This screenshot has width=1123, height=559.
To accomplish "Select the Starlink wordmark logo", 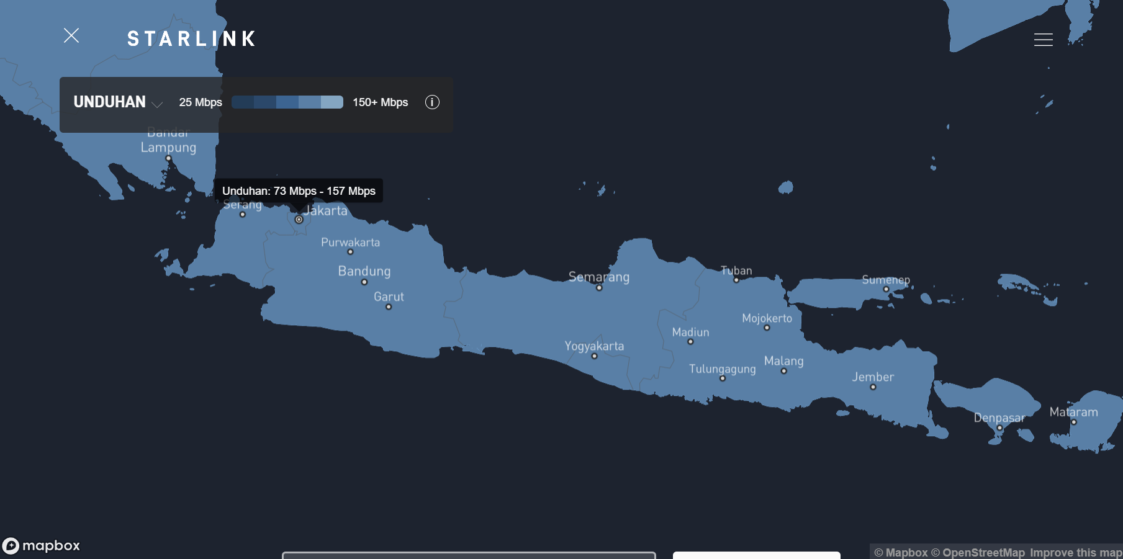I will pyautogui.click(x=190, y=38).
